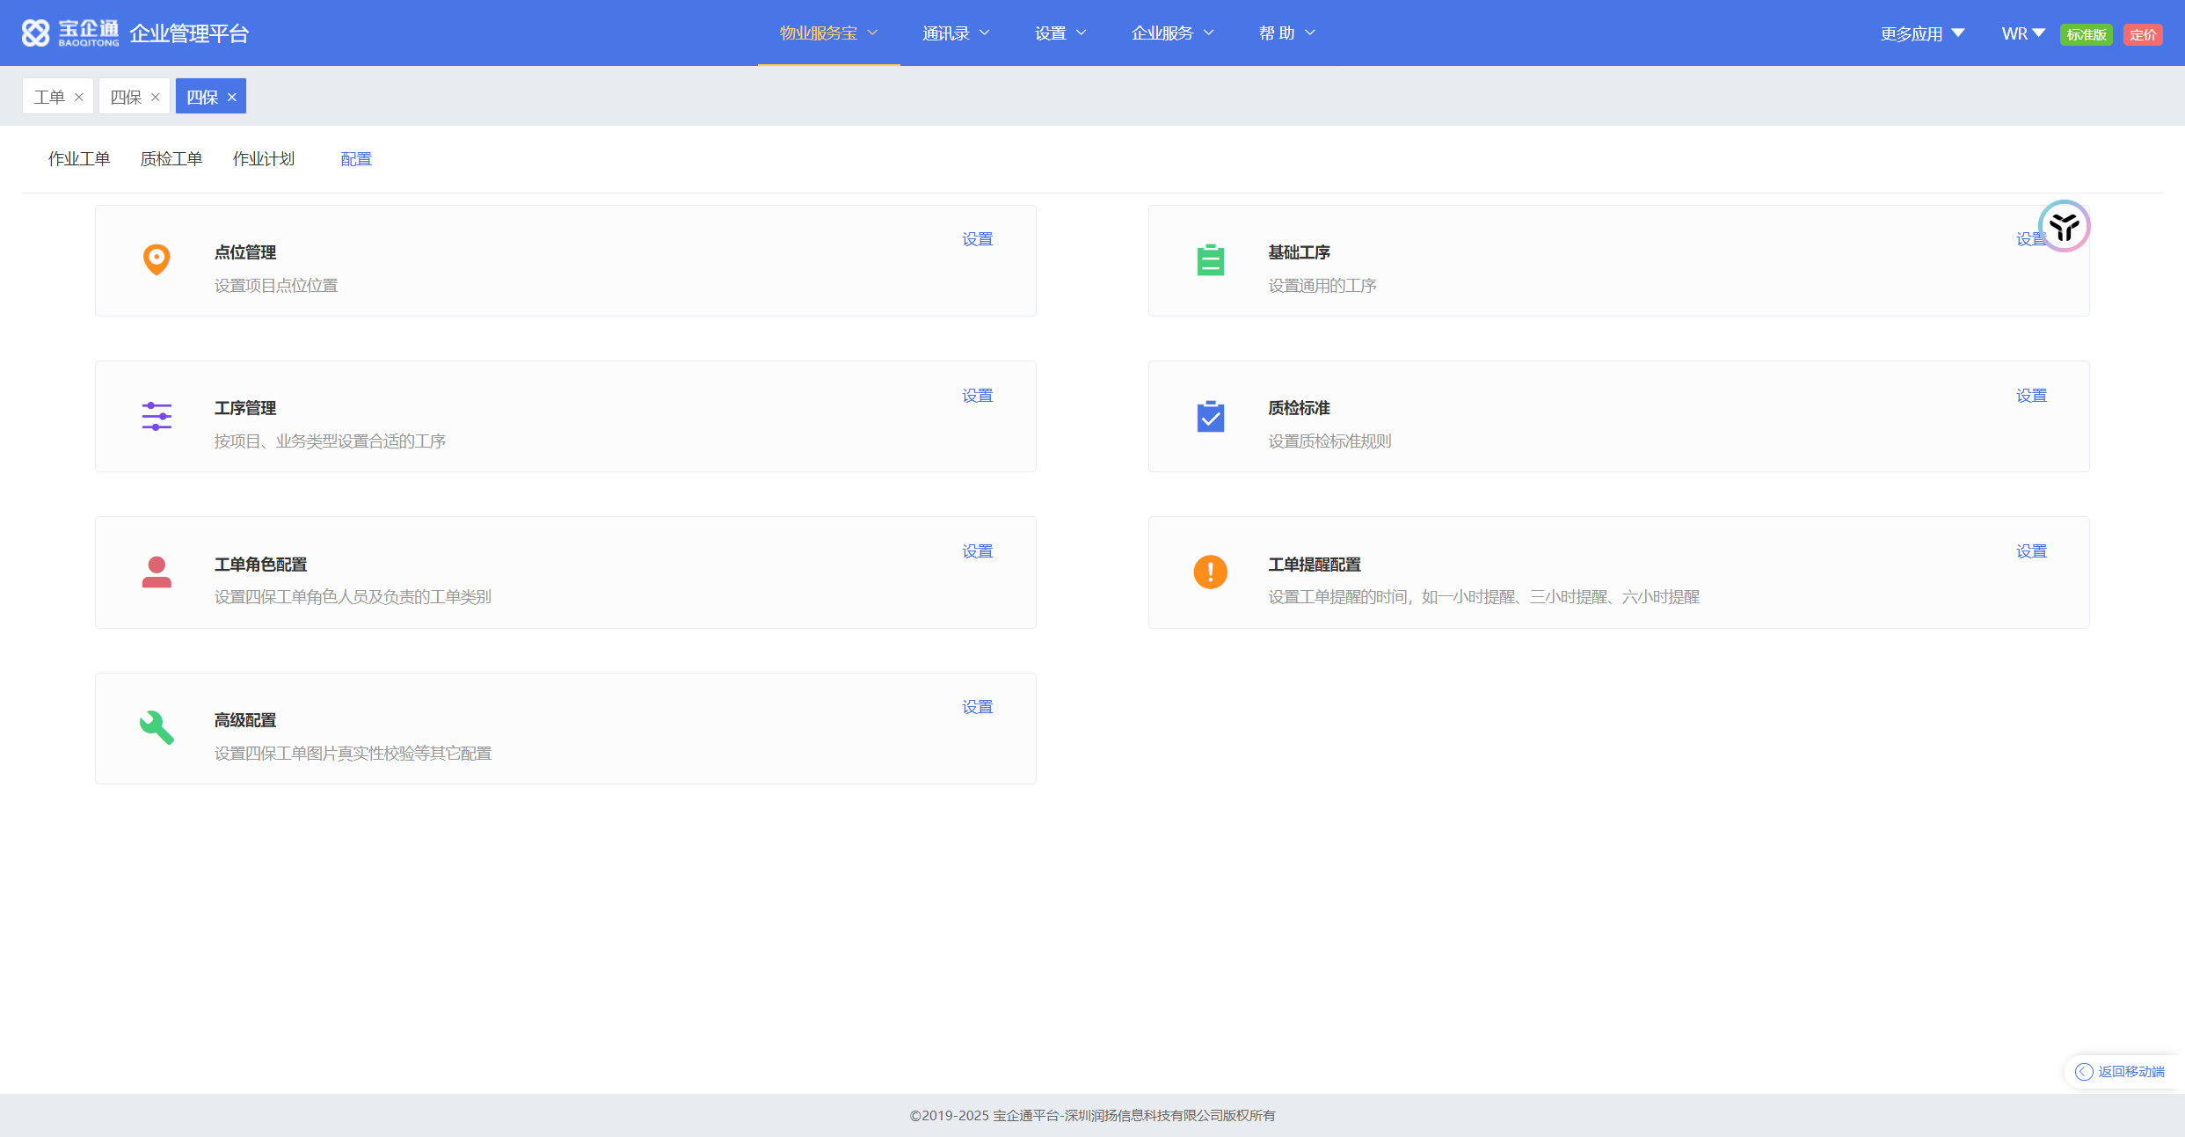
Task: Click the red 定价 button
Action: (2143, 34)
